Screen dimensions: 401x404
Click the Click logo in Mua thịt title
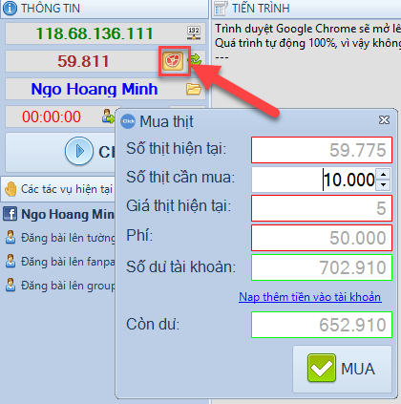(x=128, y=121)
